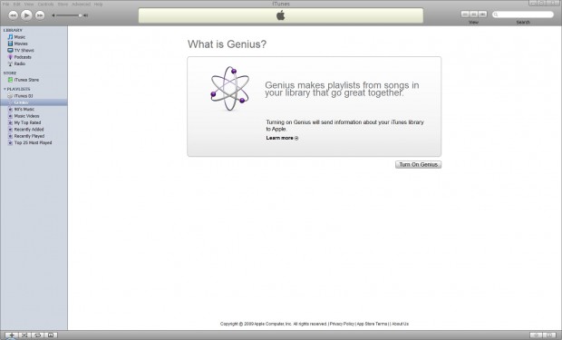This screenshot has height=340, width=562.
Task: Click the Play button
Action: [26, 15]
